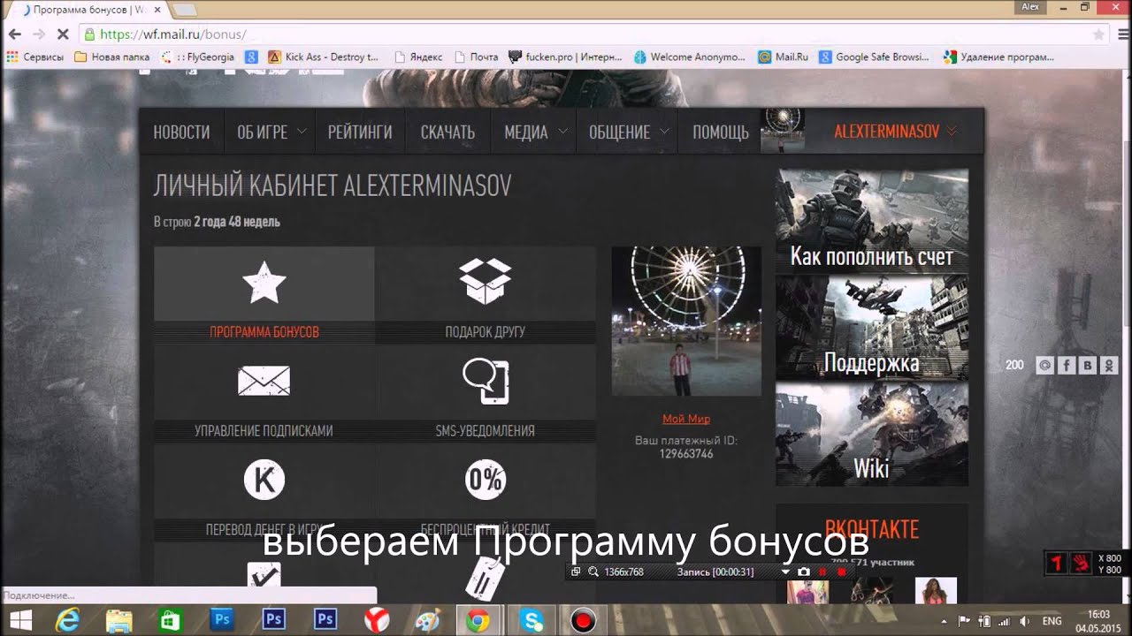The width and height of the screenshot is (1132, 636).
Task: Stop page loading with X button
Action: click(x=62, y=34)
